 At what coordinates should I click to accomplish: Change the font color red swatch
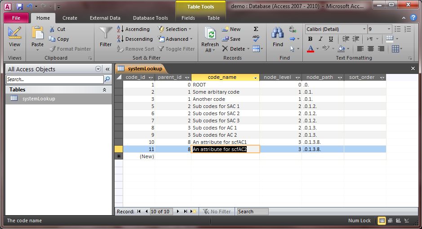(310, 49)
